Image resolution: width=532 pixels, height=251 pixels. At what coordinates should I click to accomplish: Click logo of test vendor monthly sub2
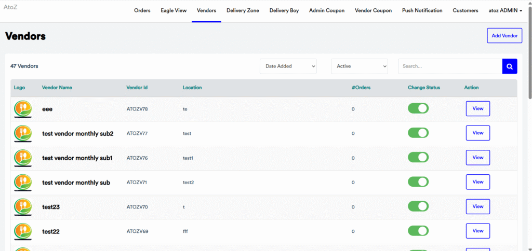[x=23, y=133]
